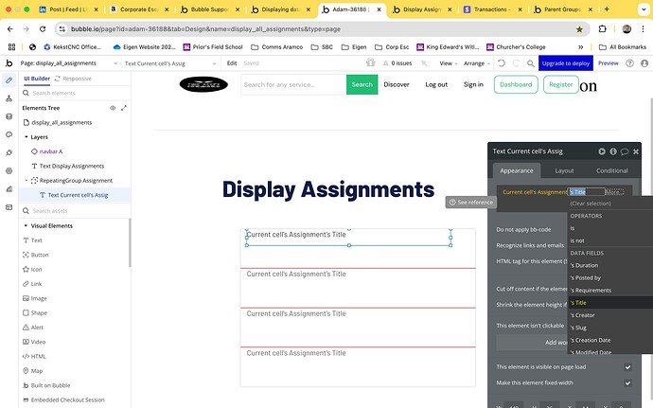Toggle 'This element is visible on page load'
Screen dimensions: 653x408
[x=627, y=367]
